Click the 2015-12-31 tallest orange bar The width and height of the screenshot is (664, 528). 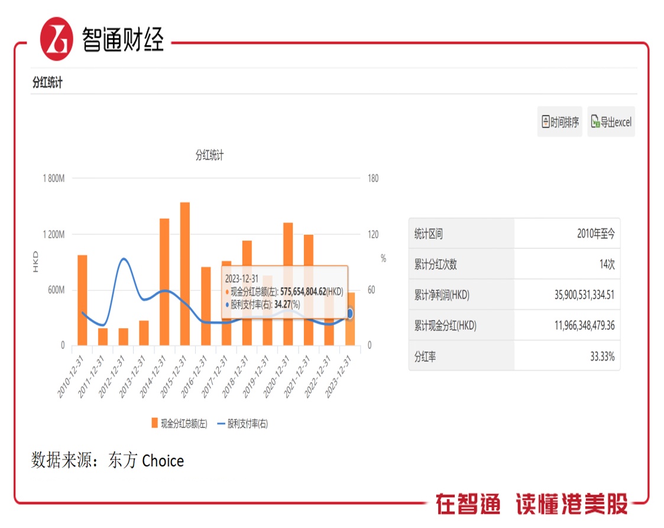pos(185,274)
